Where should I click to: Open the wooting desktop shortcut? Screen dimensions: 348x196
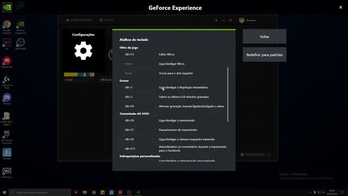(7, 173)
